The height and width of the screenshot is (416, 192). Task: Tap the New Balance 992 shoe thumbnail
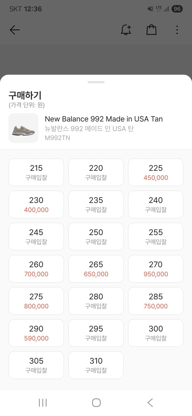point(23,128)
